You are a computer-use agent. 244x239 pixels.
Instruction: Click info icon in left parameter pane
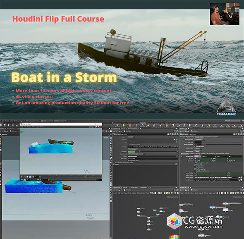point(175,134)
